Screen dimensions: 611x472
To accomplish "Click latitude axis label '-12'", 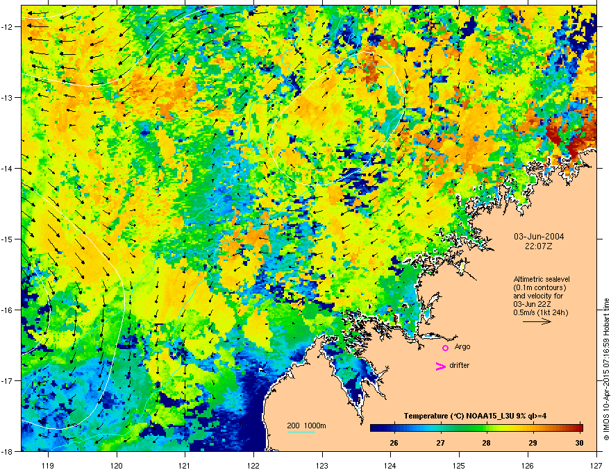I will pos(8,27).
